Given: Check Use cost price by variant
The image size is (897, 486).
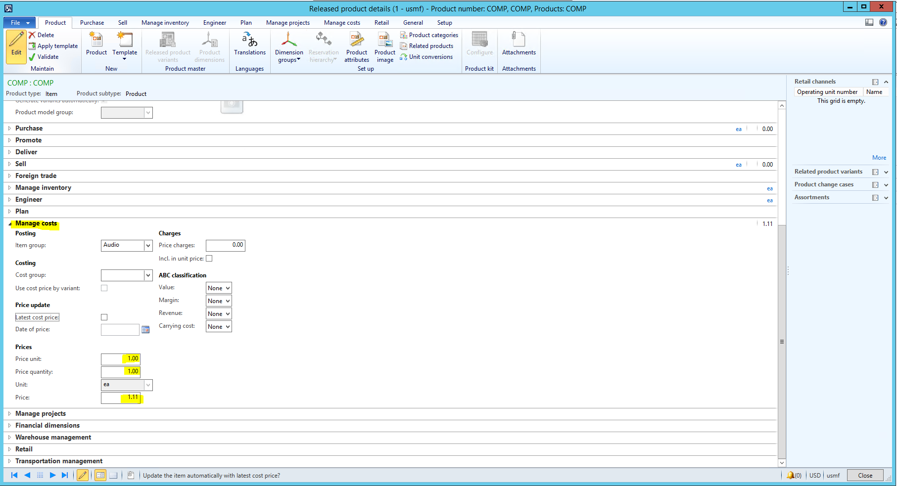Looking at the screenshot, I should (104, 288).
